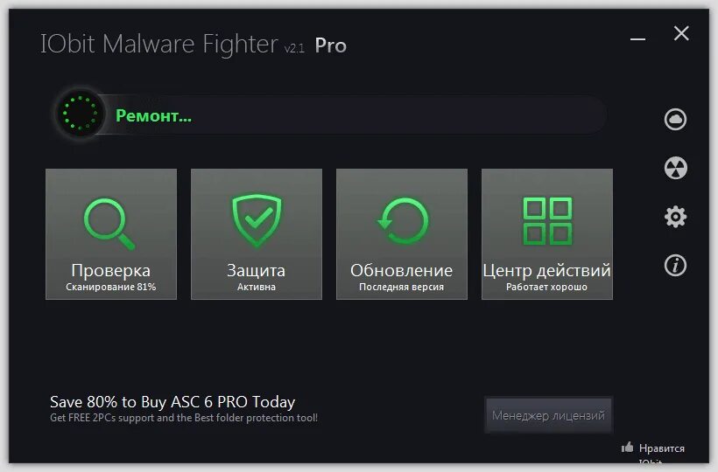The image size is (718, 472).
Task: Click the Работает хорошо status label
Action: (547, 287)
